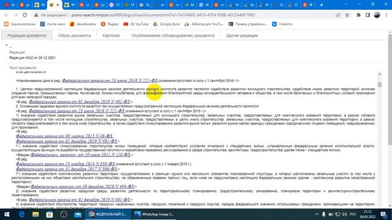Open the AdSense для YouTube bookmark
Viewport: 392px width, 220px height.
[204, 24]
